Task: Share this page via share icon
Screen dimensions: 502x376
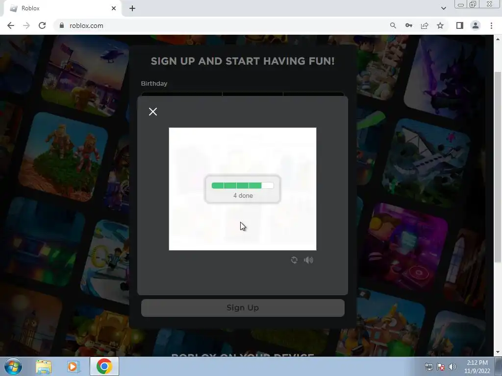Action: (425, 25)
